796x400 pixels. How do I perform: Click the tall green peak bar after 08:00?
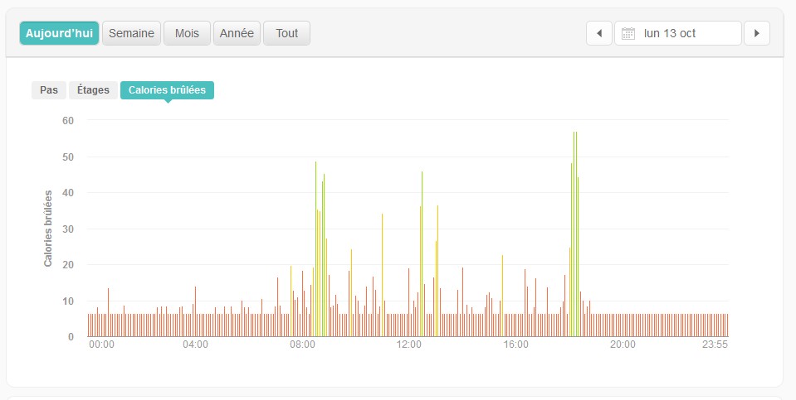pyautogui.click(x=316, y=248)
